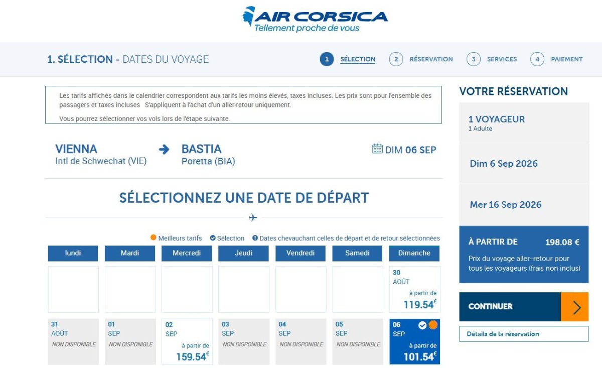This screenshot has width=602, height=368.
Task: Click step 1 circle for Sélection
Action: (x=327, y=59)
